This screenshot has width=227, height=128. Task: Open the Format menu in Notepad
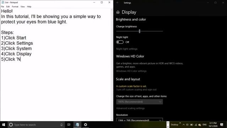coord(15,6)
